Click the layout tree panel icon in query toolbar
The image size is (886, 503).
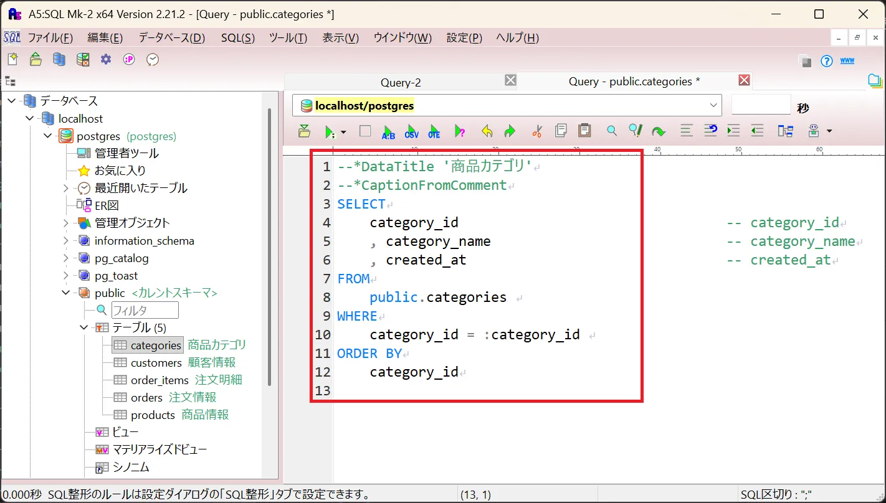[x=785, y=131]
